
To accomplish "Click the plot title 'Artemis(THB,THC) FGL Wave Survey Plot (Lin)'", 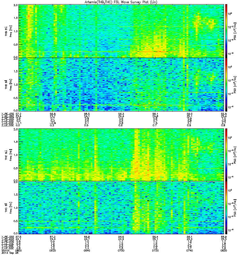I will coord(121,2).
